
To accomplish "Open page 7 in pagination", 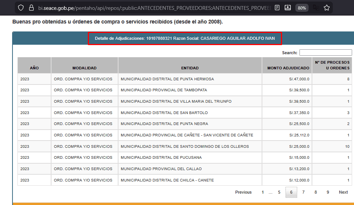I will click(x=303, y=192).
